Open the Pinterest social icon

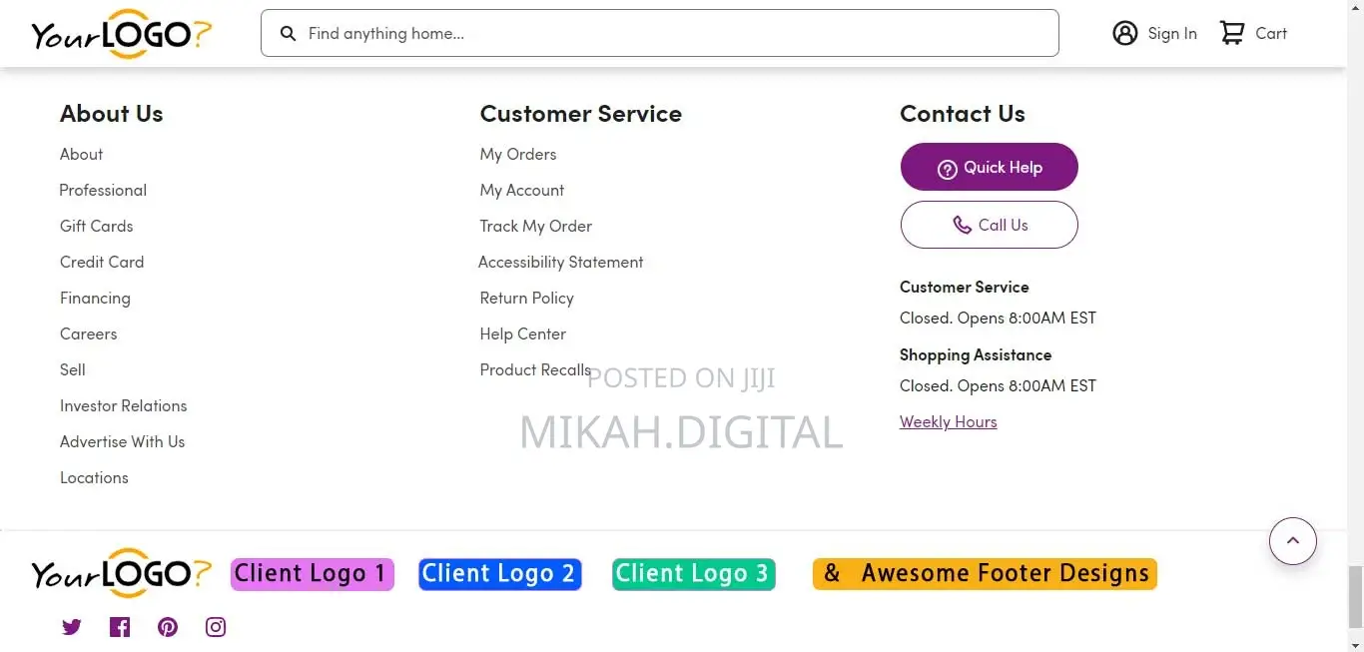click(x=167, y=627)
